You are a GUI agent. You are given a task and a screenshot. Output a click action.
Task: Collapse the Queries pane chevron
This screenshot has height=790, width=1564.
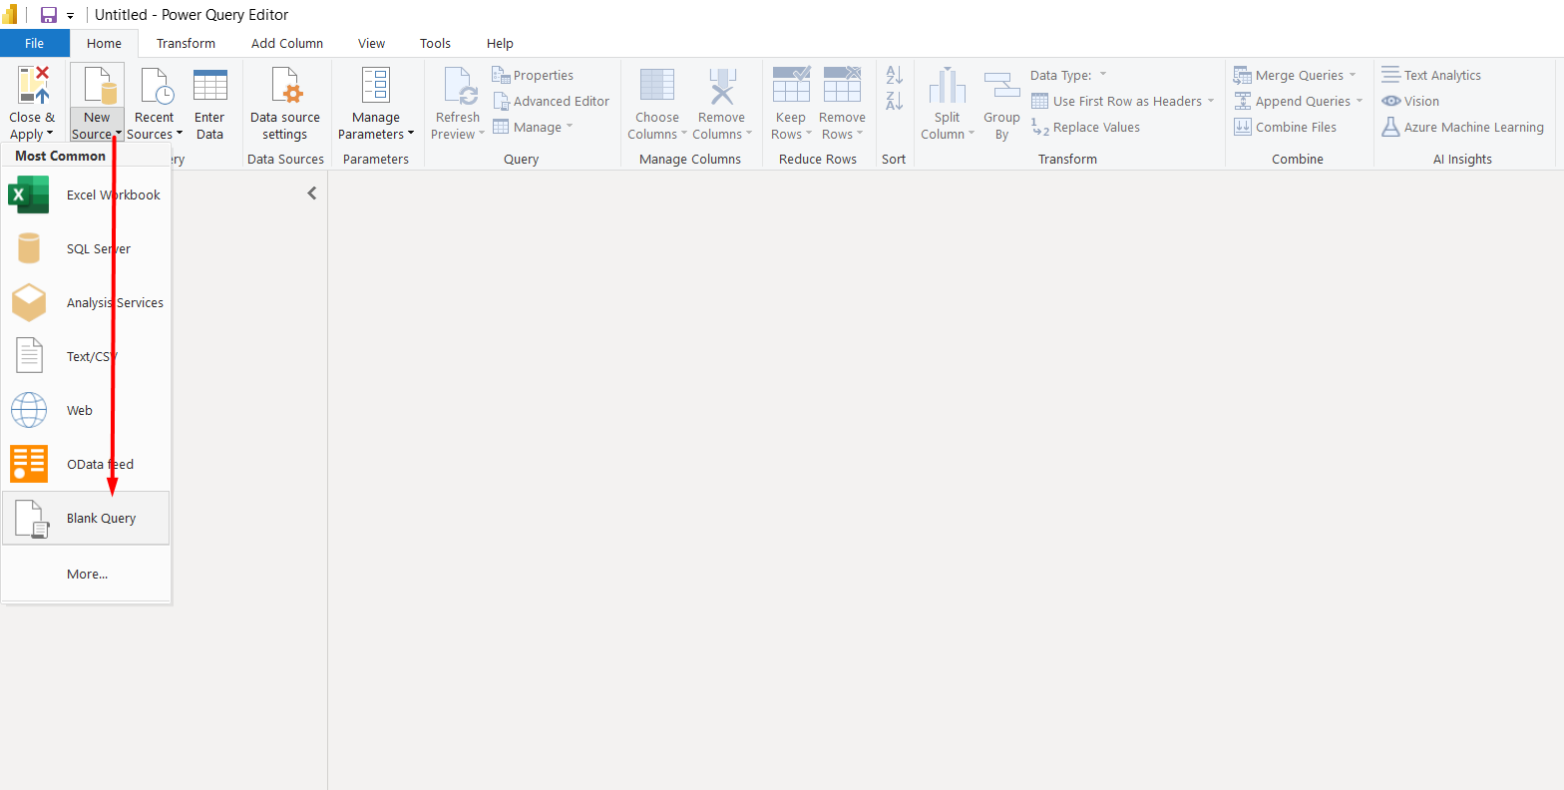point(312,194)
